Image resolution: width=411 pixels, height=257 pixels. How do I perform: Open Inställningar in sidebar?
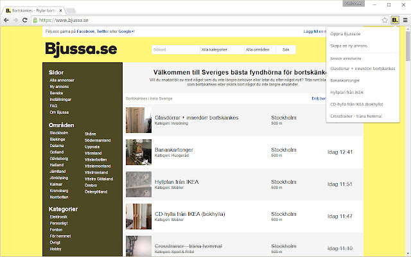click(x=60, y=100)
